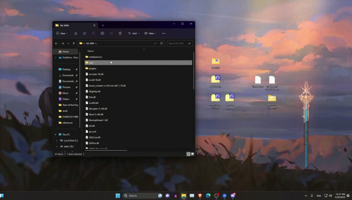Open File Explorer from the taskbar

pyautogui.click(x=184, y=196)
